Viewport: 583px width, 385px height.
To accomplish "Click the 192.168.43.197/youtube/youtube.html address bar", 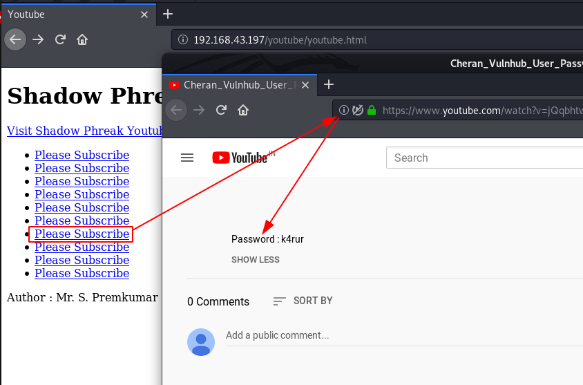I will pyautogui.click(x=377, y=40).
